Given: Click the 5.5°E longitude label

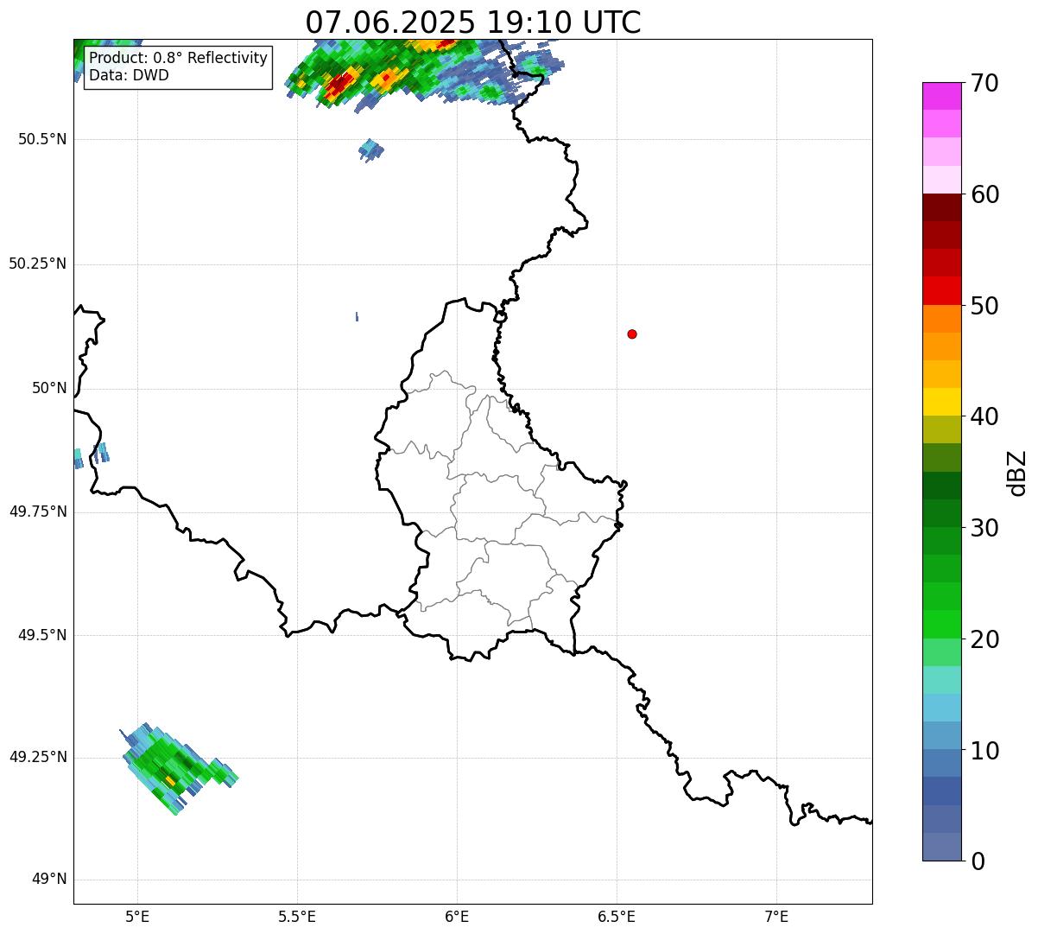Looking at the screenshot, I should 297,916.
